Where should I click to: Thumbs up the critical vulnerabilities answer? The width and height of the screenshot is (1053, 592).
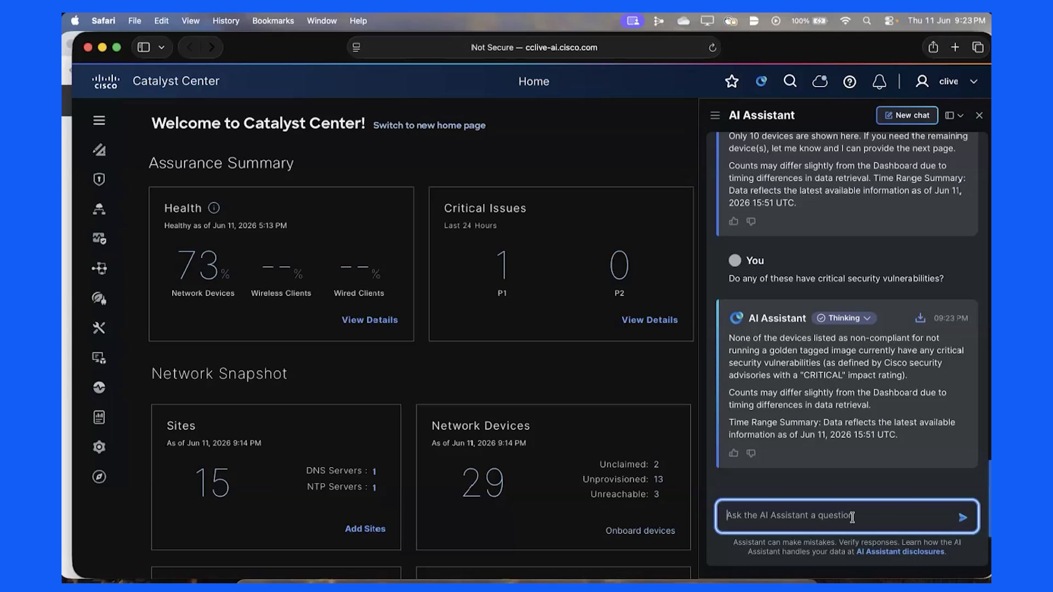tap(733, 453)
